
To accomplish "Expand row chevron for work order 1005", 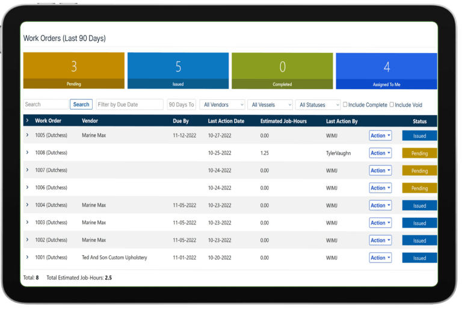I will tap(28, 135).
